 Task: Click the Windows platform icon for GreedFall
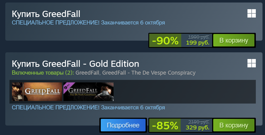point(251,13)
